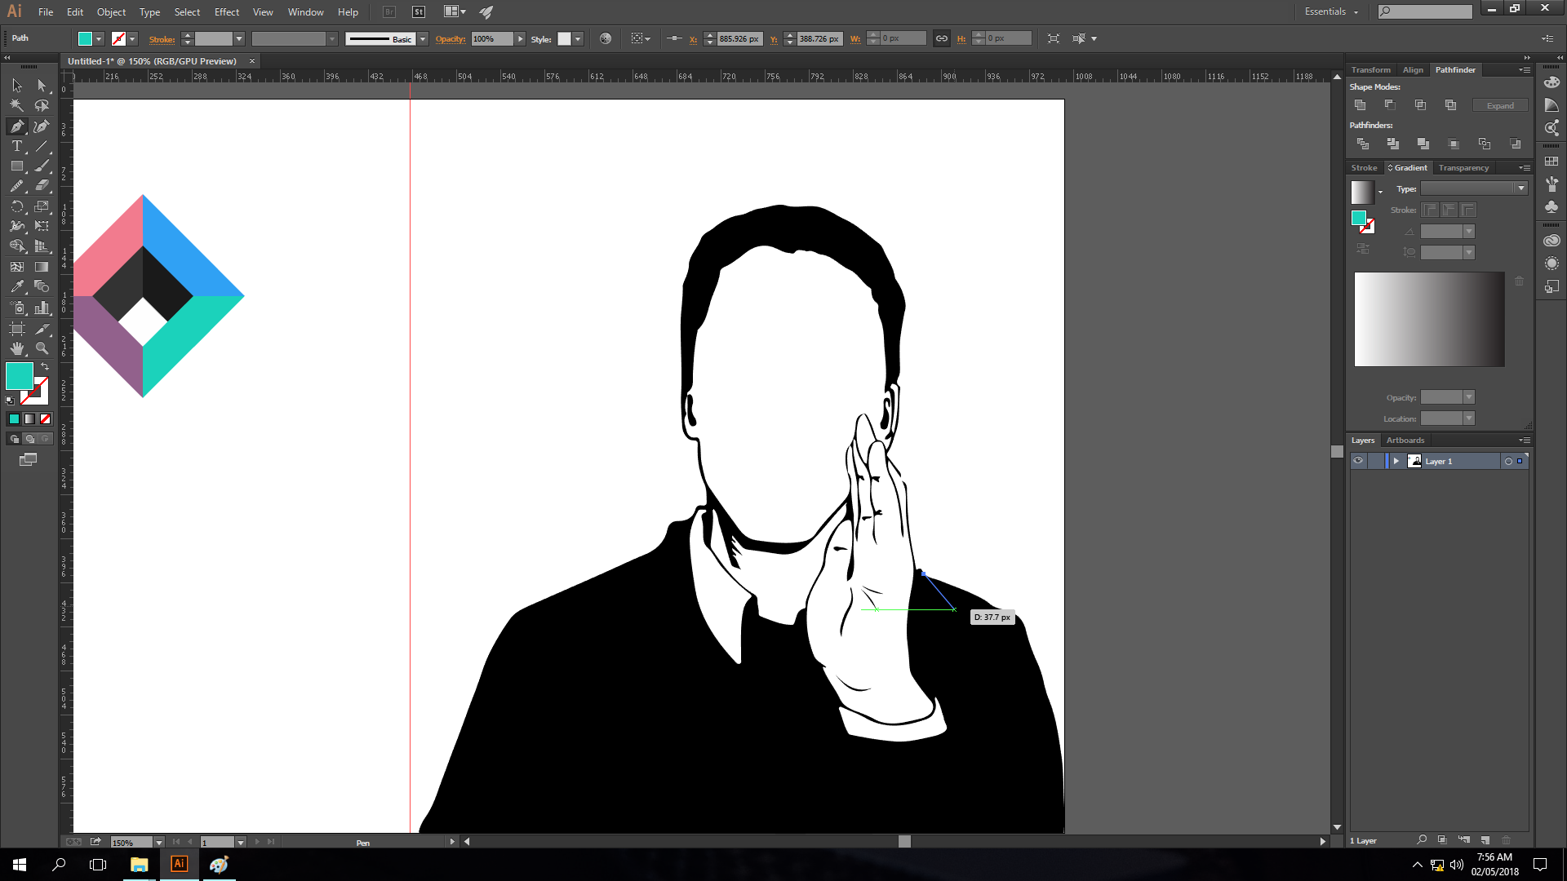This screenshot has width=1567, height=881.
Task: Click the gradient preview swatch in Gradient panel
Action: (x=1361, y=193)
